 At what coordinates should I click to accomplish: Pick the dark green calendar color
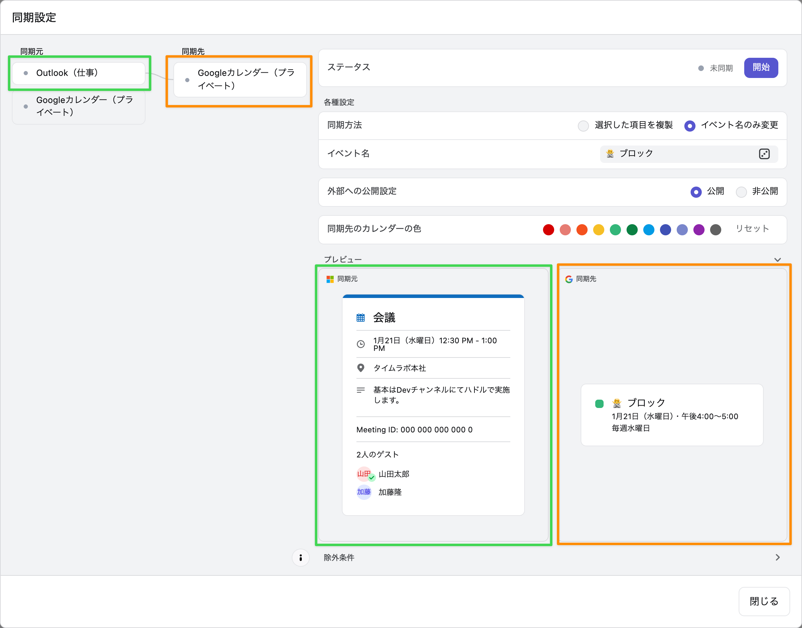click(x=632, y=230)
